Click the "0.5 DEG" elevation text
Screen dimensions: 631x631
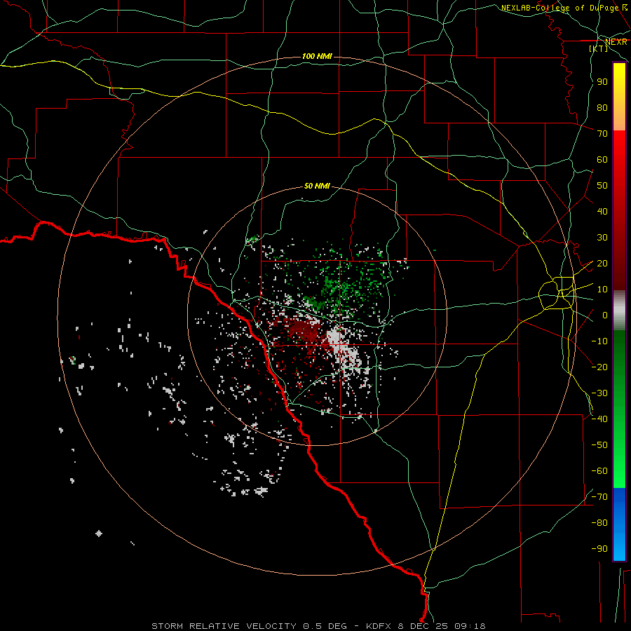tap(324, 626)
